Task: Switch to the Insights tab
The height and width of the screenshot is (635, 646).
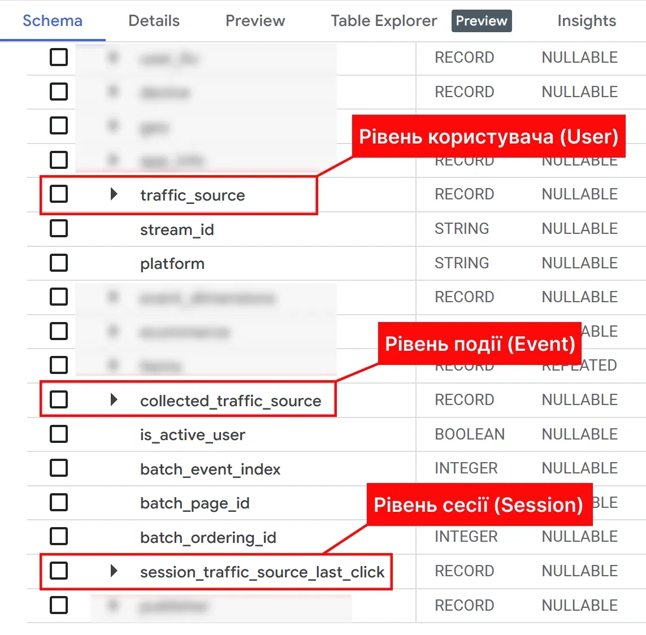Action: pos(587,20)
